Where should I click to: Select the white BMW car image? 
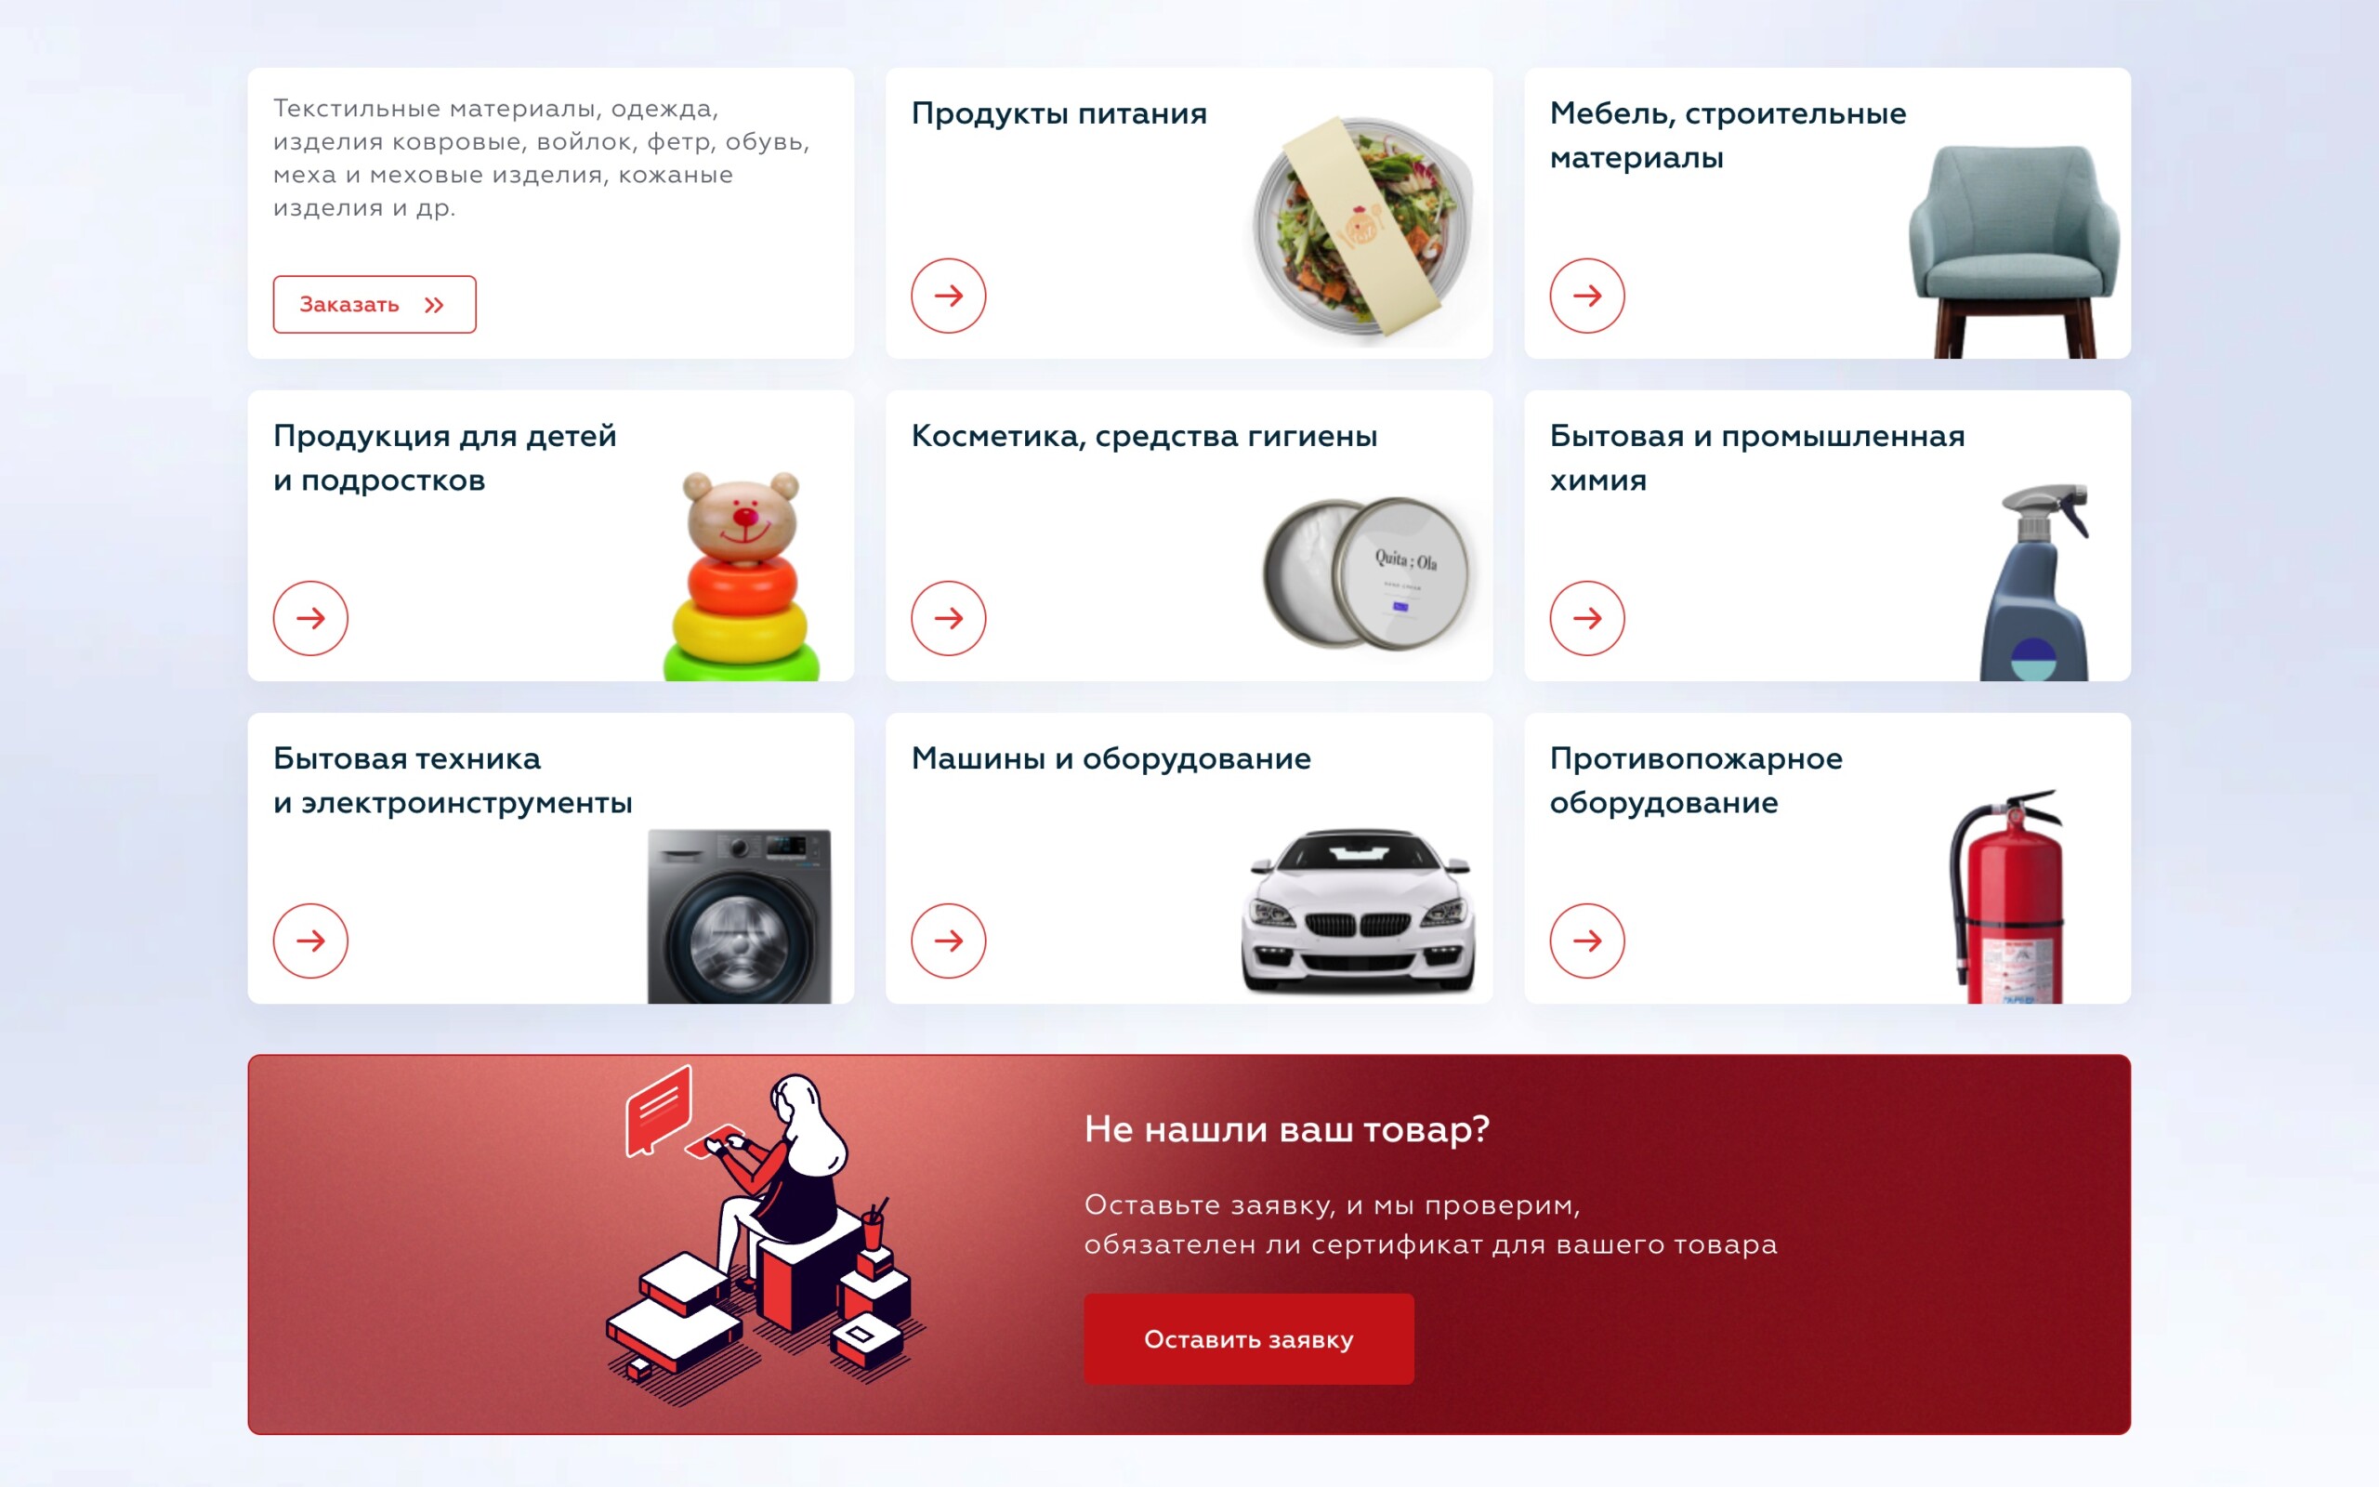(x=1359, y=911)
